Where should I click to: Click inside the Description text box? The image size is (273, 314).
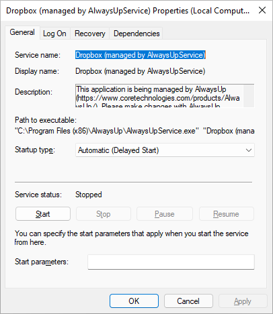159,96
